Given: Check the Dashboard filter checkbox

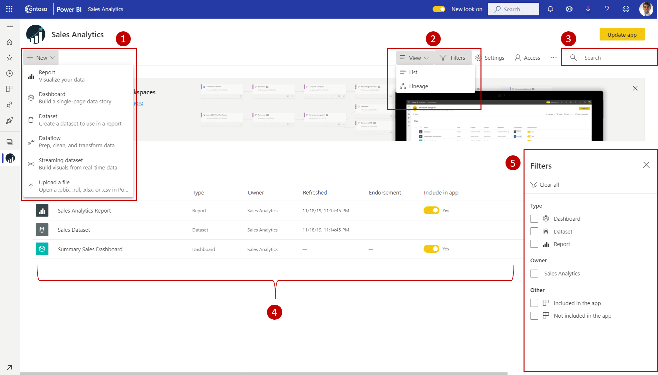Looking at the screenshot, I should click(x=534, y=218).
